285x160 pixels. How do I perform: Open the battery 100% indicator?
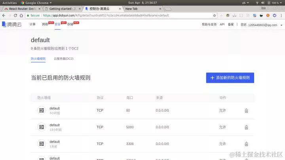click(274, 3)
